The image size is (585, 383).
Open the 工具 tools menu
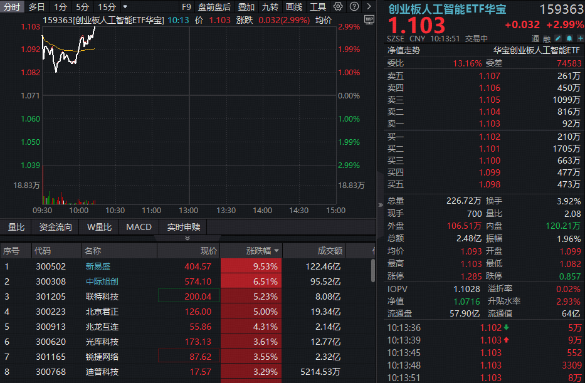click(x=317, y=6)
